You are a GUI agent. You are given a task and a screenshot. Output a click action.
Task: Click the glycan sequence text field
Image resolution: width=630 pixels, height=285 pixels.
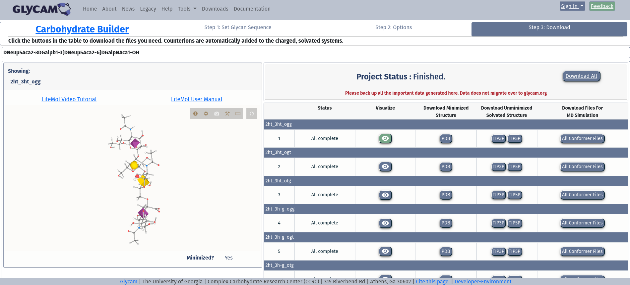315,53
